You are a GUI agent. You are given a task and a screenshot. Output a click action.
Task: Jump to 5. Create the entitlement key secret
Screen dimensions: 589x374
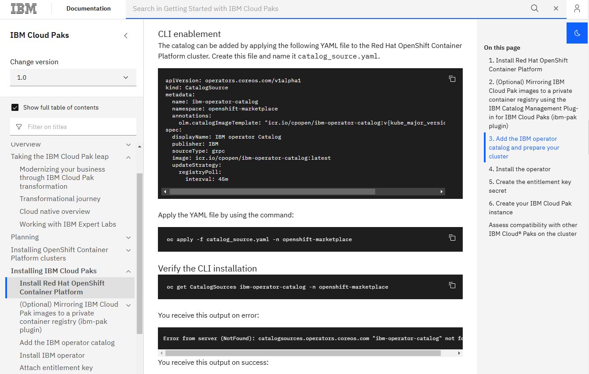coord(530,186)
